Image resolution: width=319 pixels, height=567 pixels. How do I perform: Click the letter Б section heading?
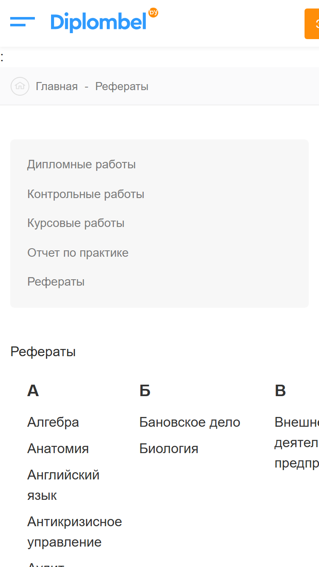145,390
